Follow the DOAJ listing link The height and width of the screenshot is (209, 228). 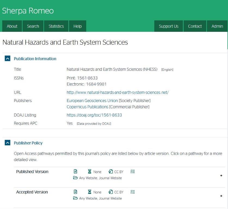pos(94,115)
